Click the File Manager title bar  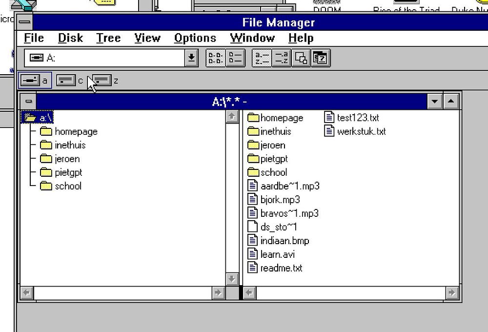(260, 22)
